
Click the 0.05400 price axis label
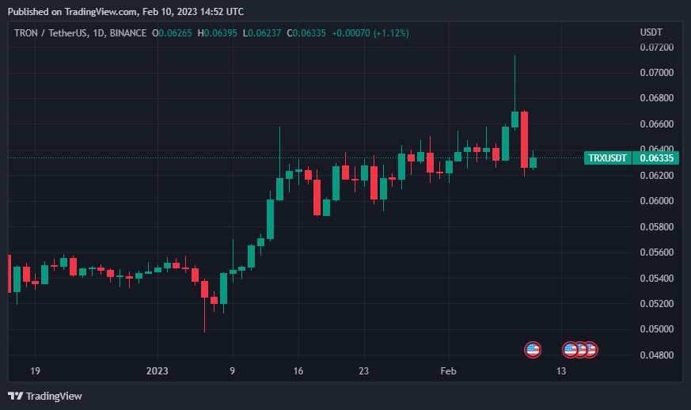[657, 278]
